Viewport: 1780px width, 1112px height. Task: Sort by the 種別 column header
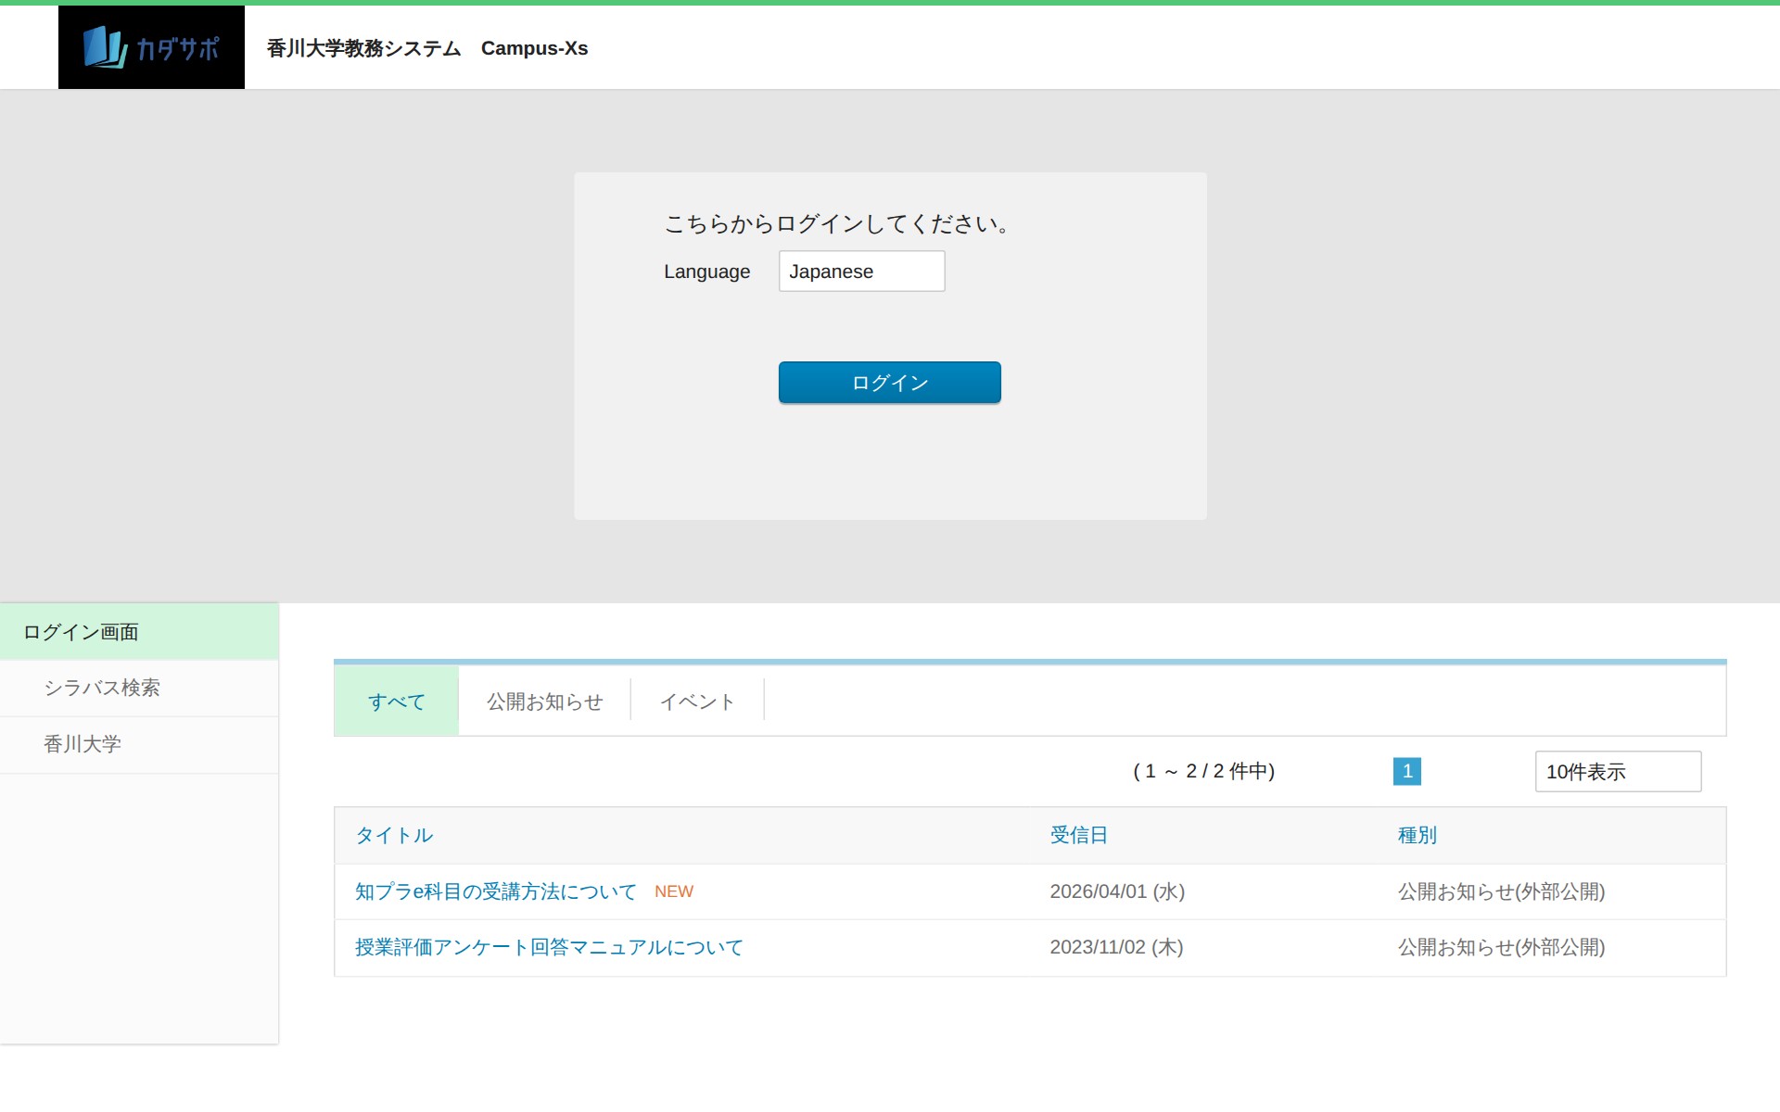[1417, 835]
